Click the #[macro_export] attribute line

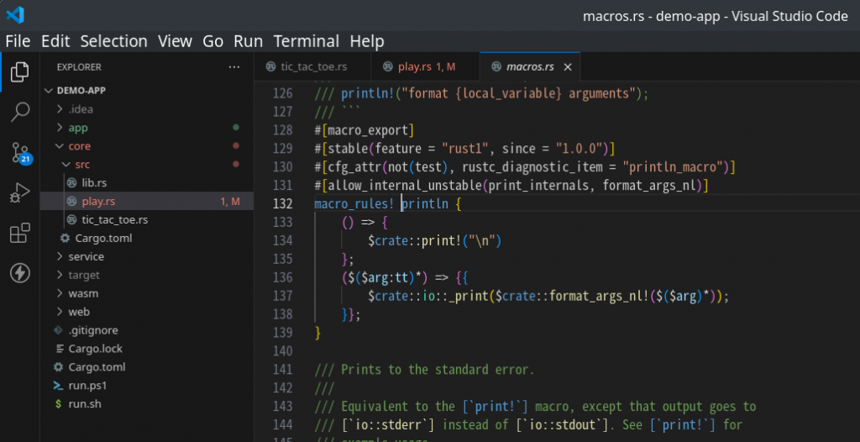pyautogui.click(x=364, y=130)
